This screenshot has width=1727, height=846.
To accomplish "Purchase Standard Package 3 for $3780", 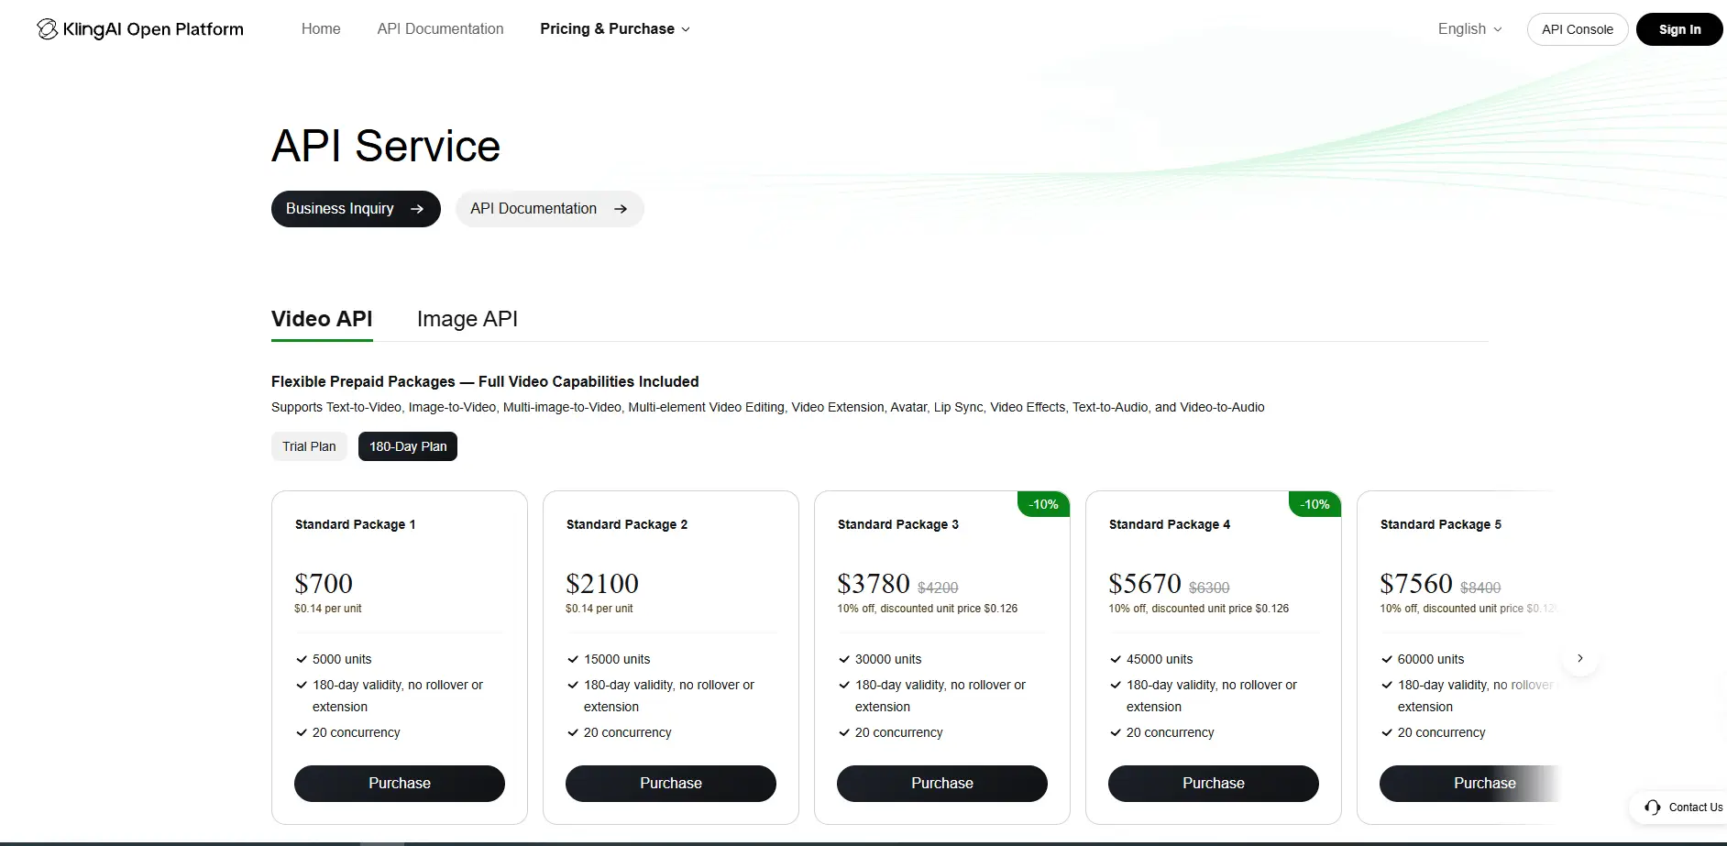I will [x=942, y=784].
